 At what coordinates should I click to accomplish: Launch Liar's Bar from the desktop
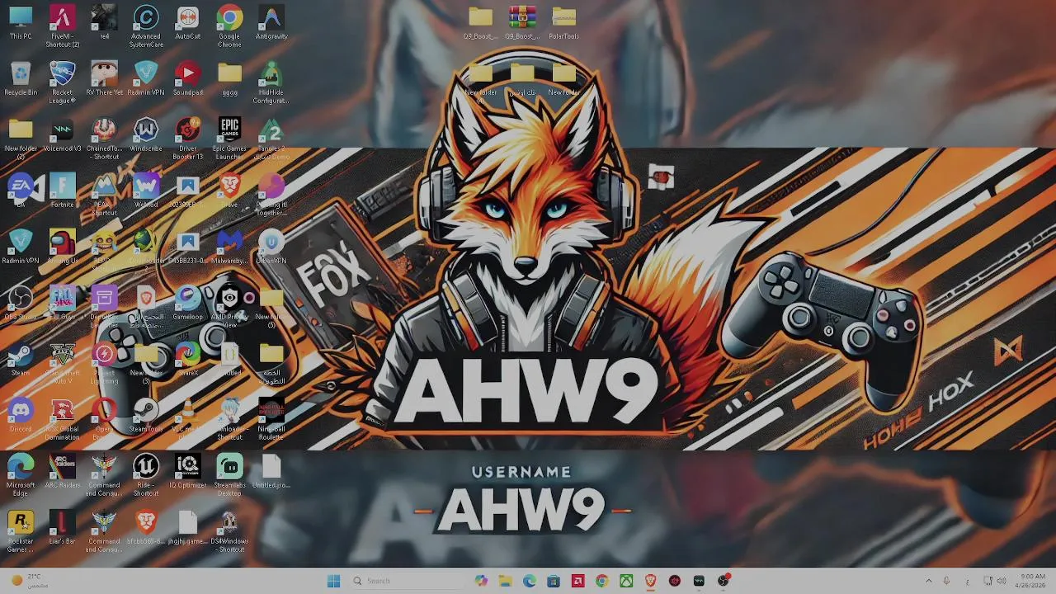pyautogui.click(x=63, y=528)
